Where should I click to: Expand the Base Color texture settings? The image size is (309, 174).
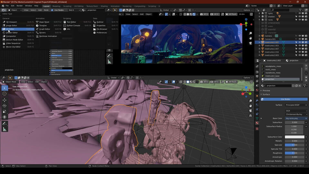(x=261, y=118)
